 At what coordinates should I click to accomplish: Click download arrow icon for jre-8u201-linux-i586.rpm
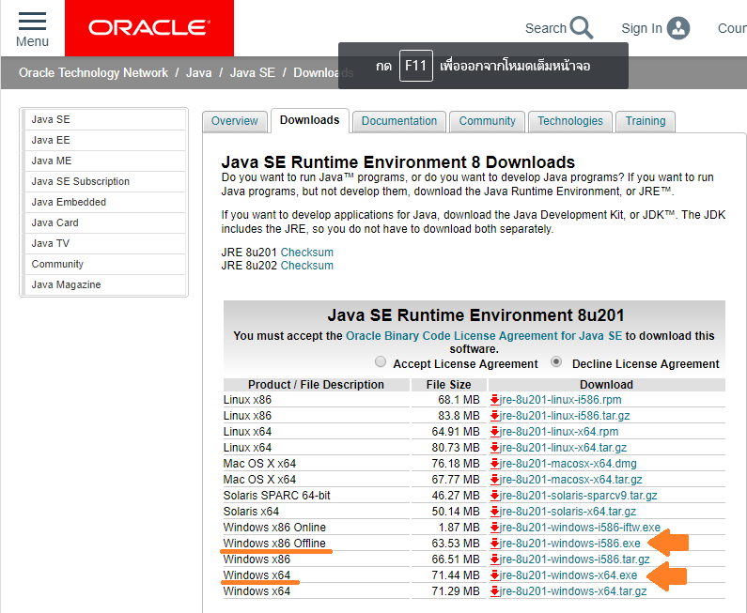(x=494, y=400)
